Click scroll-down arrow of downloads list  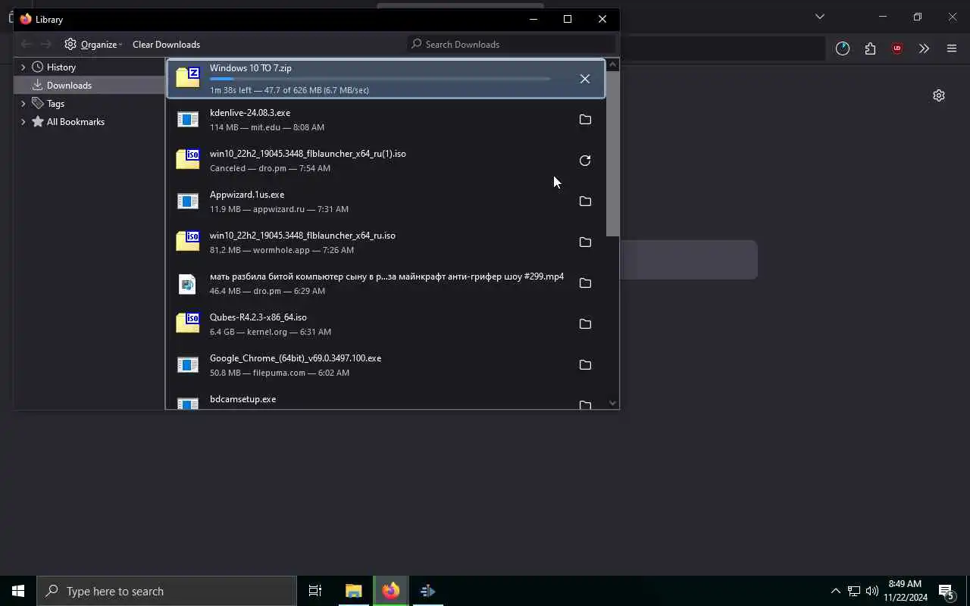(x=612, y=403)
